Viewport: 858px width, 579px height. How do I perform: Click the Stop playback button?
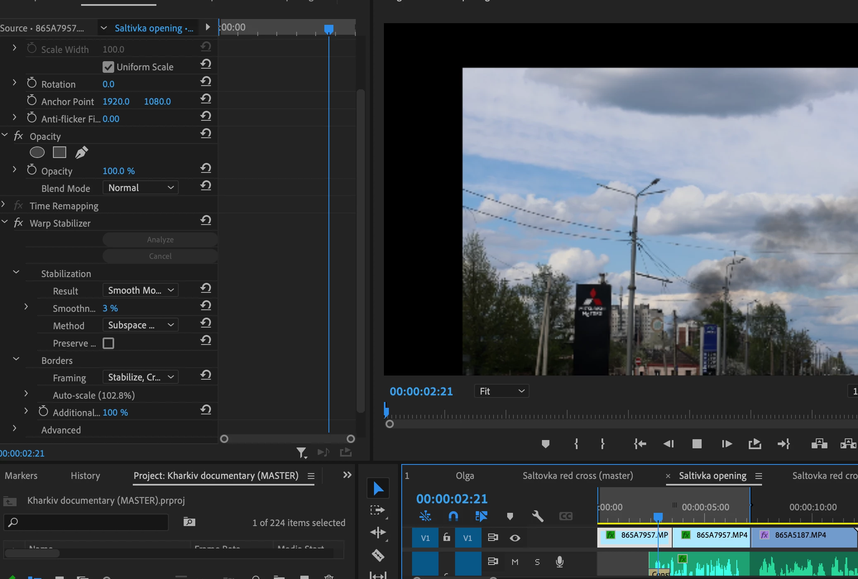pos(697,444)
